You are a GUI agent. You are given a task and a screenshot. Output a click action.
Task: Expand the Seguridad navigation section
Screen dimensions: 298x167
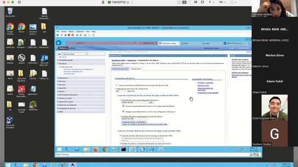pos(81,88)
